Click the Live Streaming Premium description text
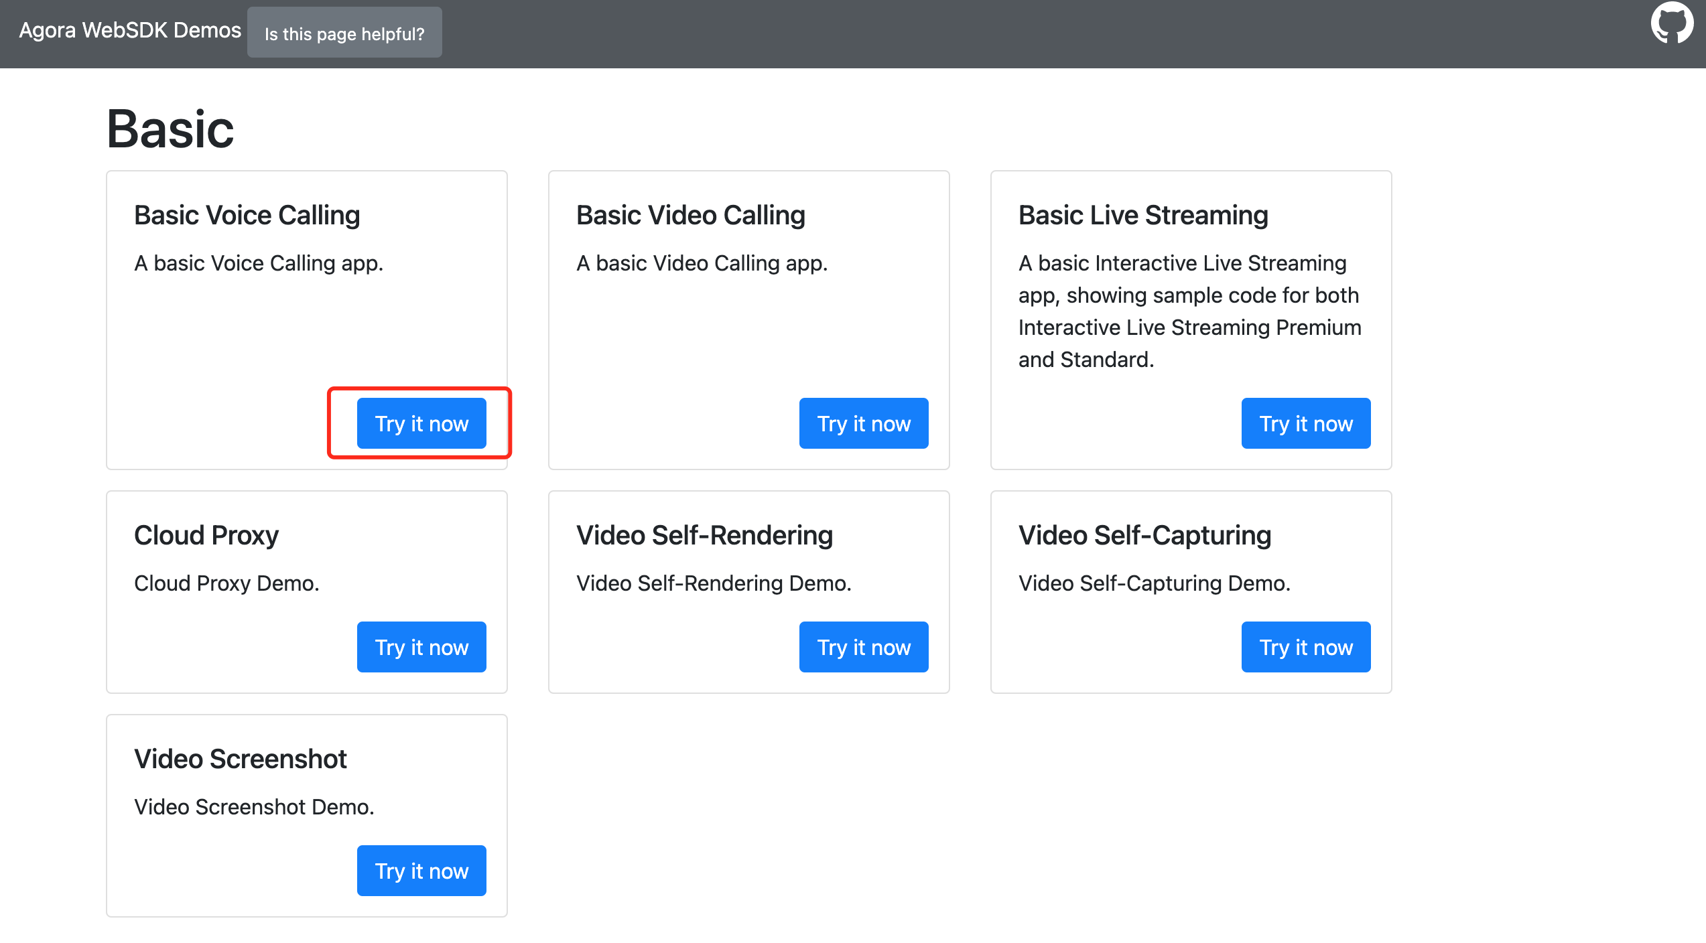The width and height of the screenshot is (1706, 943). click(x=1190, y=311)
